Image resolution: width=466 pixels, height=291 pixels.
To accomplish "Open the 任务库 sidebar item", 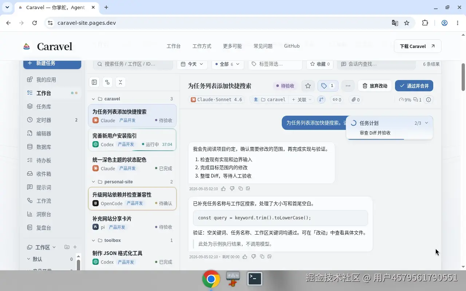I will (52, 107).
